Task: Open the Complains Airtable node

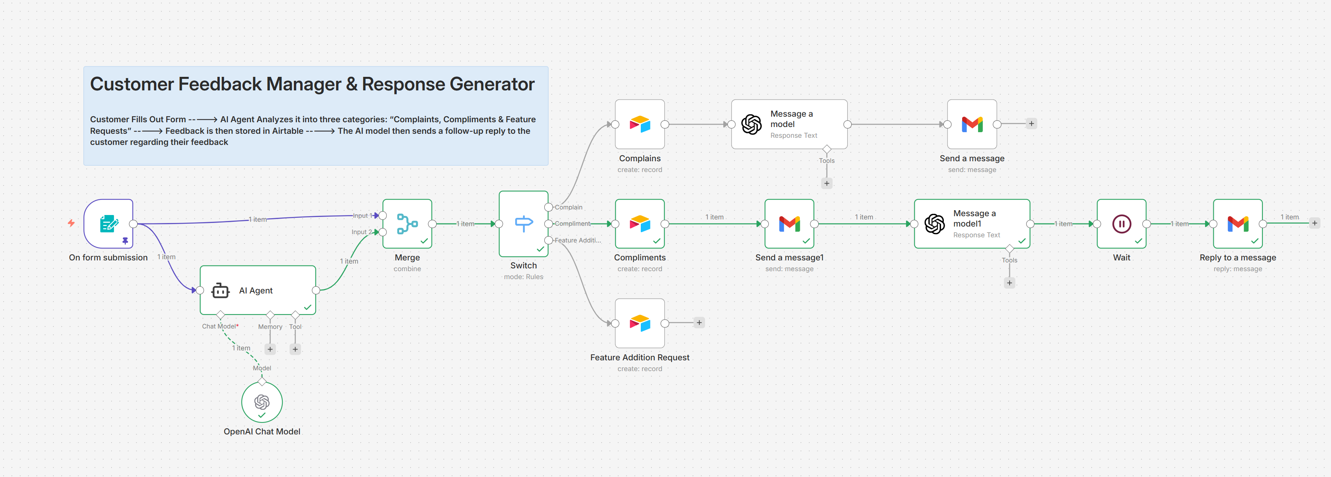Action: tap(640, 124)
